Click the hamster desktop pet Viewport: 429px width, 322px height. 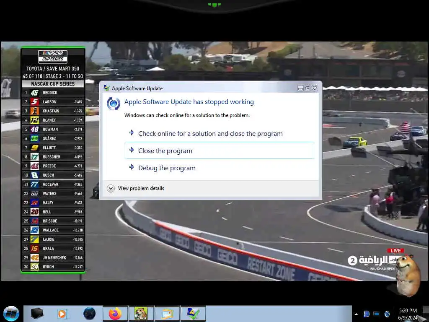[408, 275]
